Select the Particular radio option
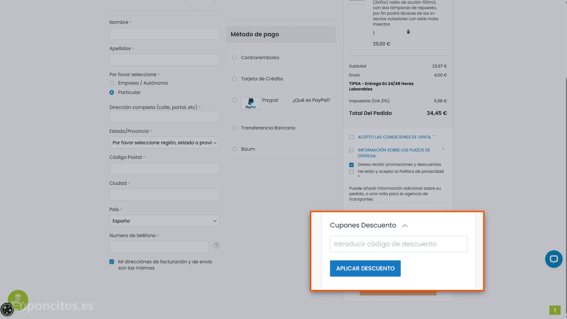567x319 pixels. point(112,93)
